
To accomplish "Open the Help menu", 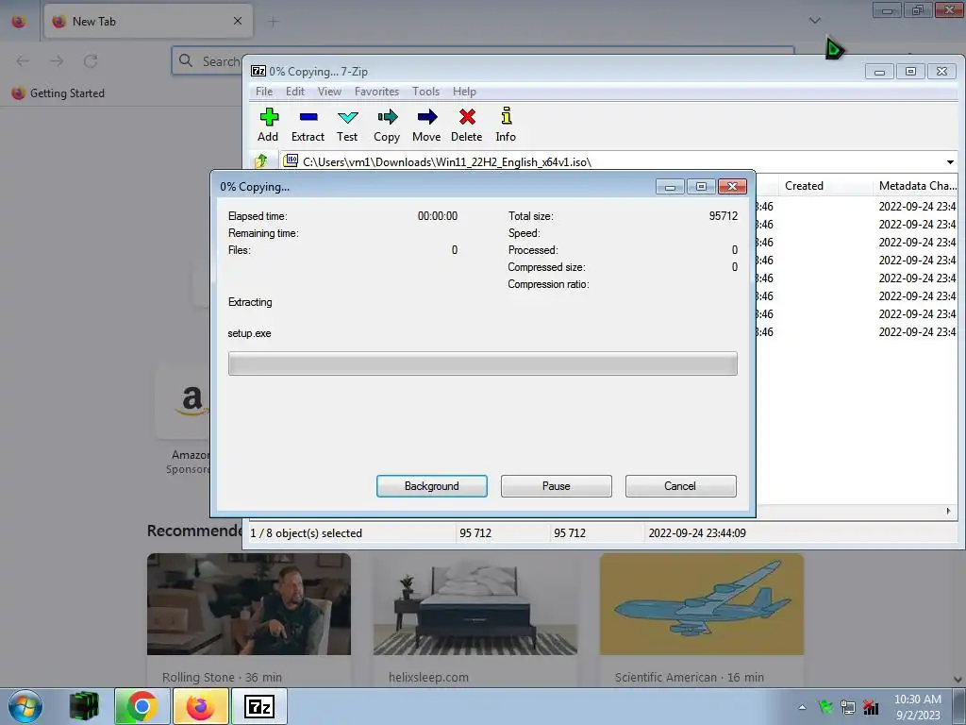I will pyautogui.click(x=464, y=92).
